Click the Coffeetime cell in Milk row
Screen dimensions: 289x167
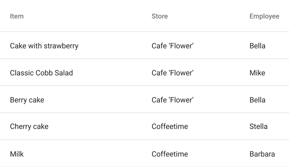pos(170,154)
